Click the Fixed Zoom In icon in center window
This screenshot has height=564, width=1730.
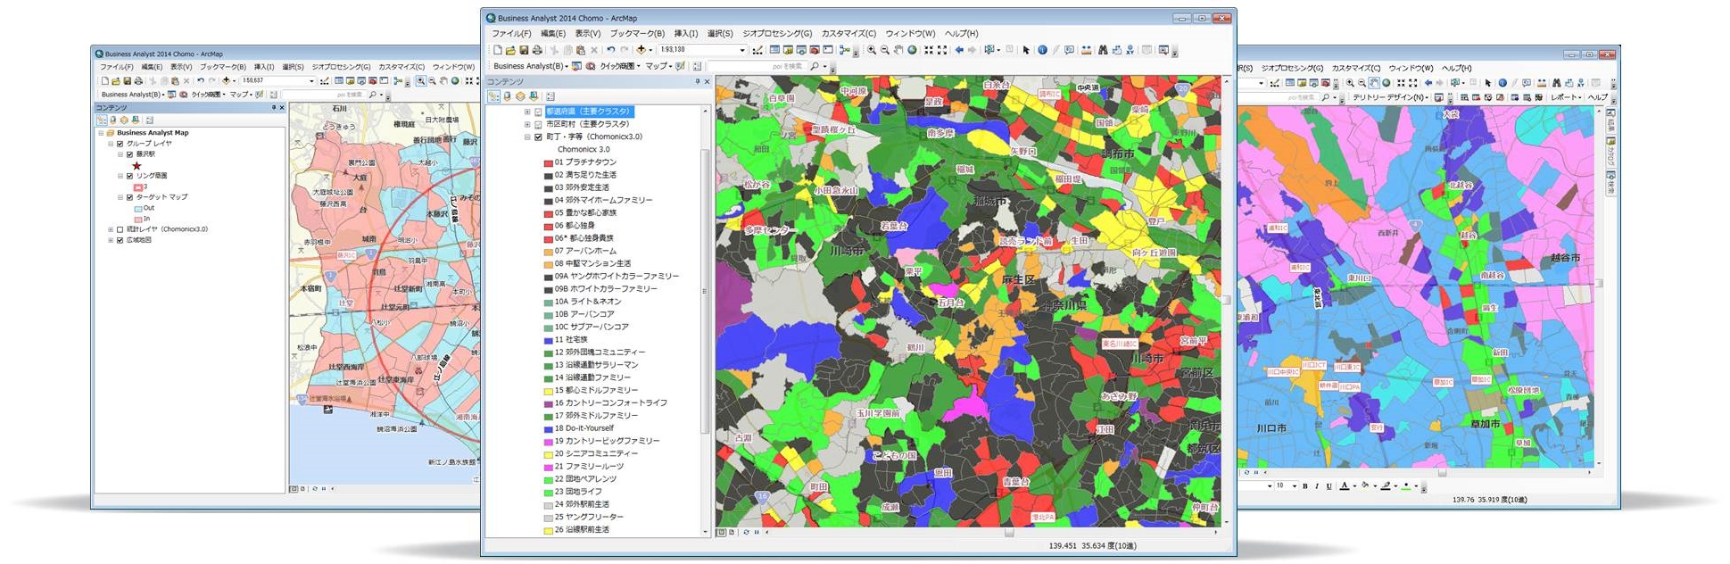(929, 50)
